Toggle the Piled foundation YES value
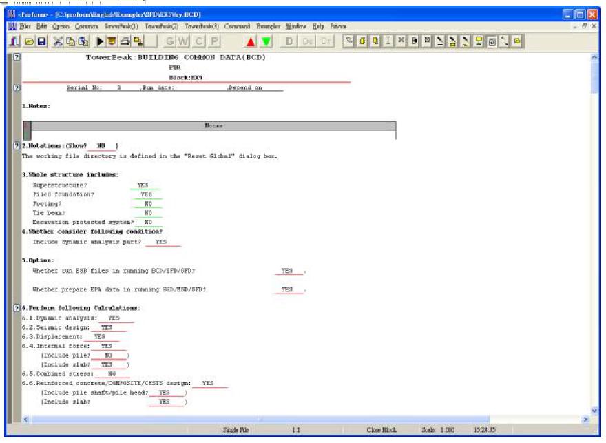 coord(146,194)
